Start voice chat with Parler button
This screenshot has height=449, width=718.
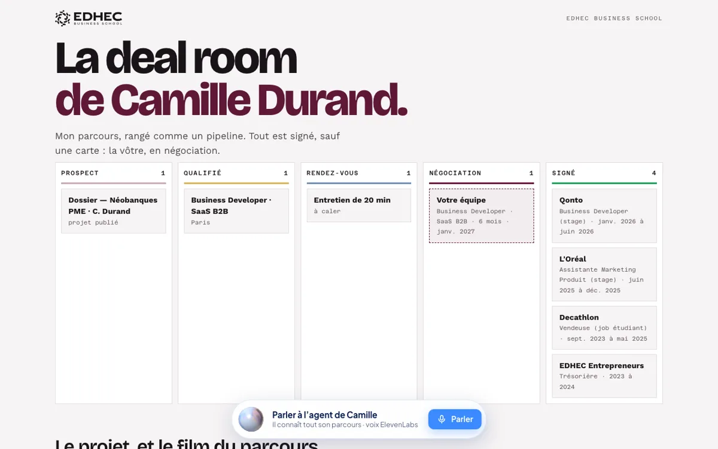click(455, 419)
